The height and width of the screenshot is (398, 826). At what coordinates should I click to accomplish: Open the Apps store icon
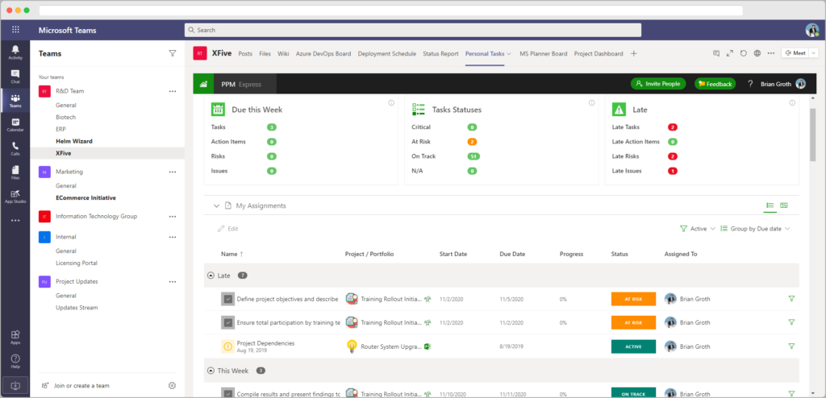(15, 337)
